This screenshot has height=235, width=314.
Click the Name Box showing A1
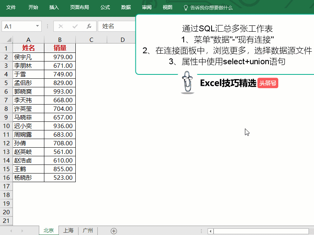tap(22, 26)
